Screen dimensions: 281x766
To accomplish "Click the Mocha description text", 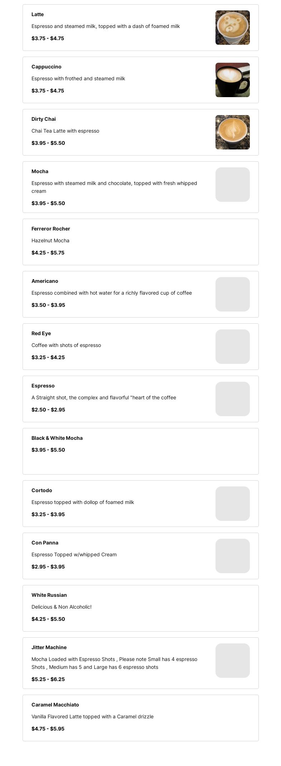I will 114,187.
